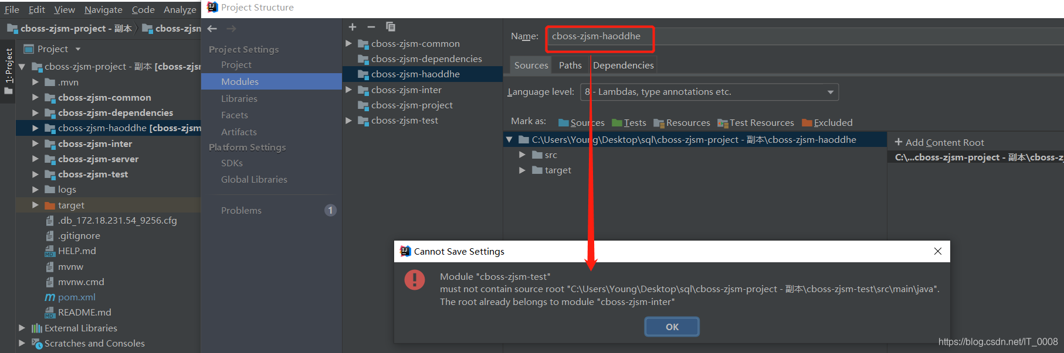The width and height of the screenshot is (1064, 353).
Task: Click the .gitignore file icon
Action: tap(50, 236)
